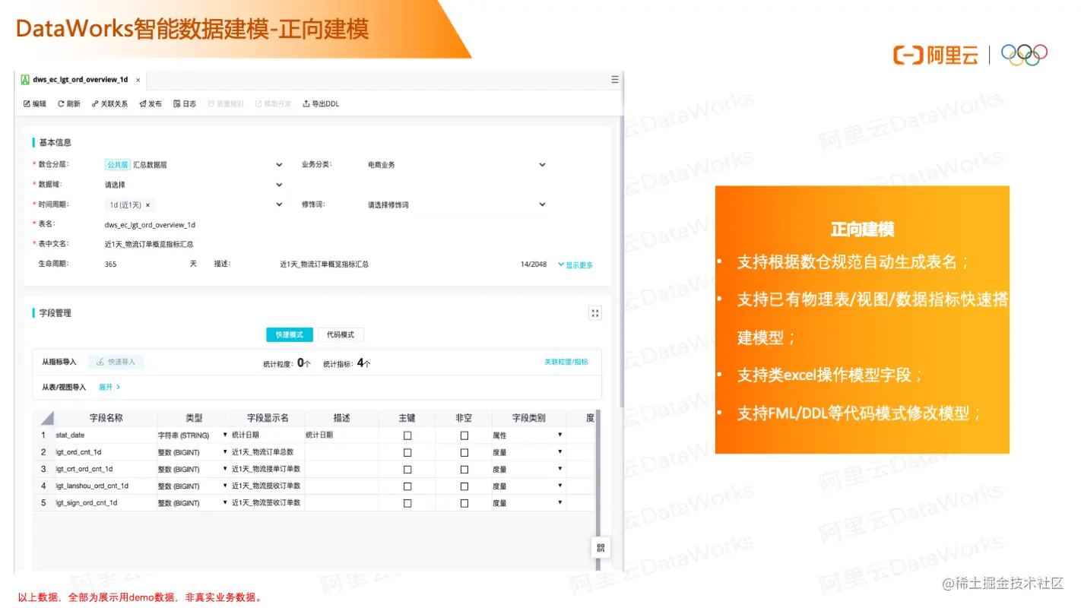Open the hamburger menu icon at tab bar
This screenshot has height=608, width=1081.
tap(615, 79)
